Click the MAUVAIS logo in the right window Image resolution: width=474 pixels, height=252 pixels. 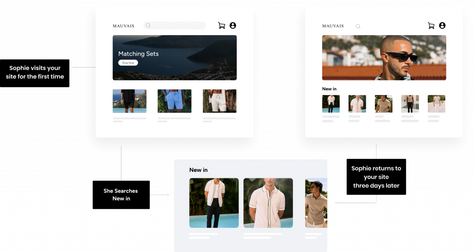[333, 26]
